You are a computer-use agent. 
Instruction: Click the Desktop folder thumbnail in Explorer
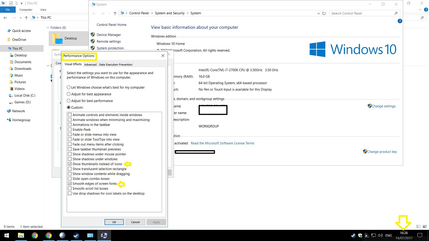(57, 38)
